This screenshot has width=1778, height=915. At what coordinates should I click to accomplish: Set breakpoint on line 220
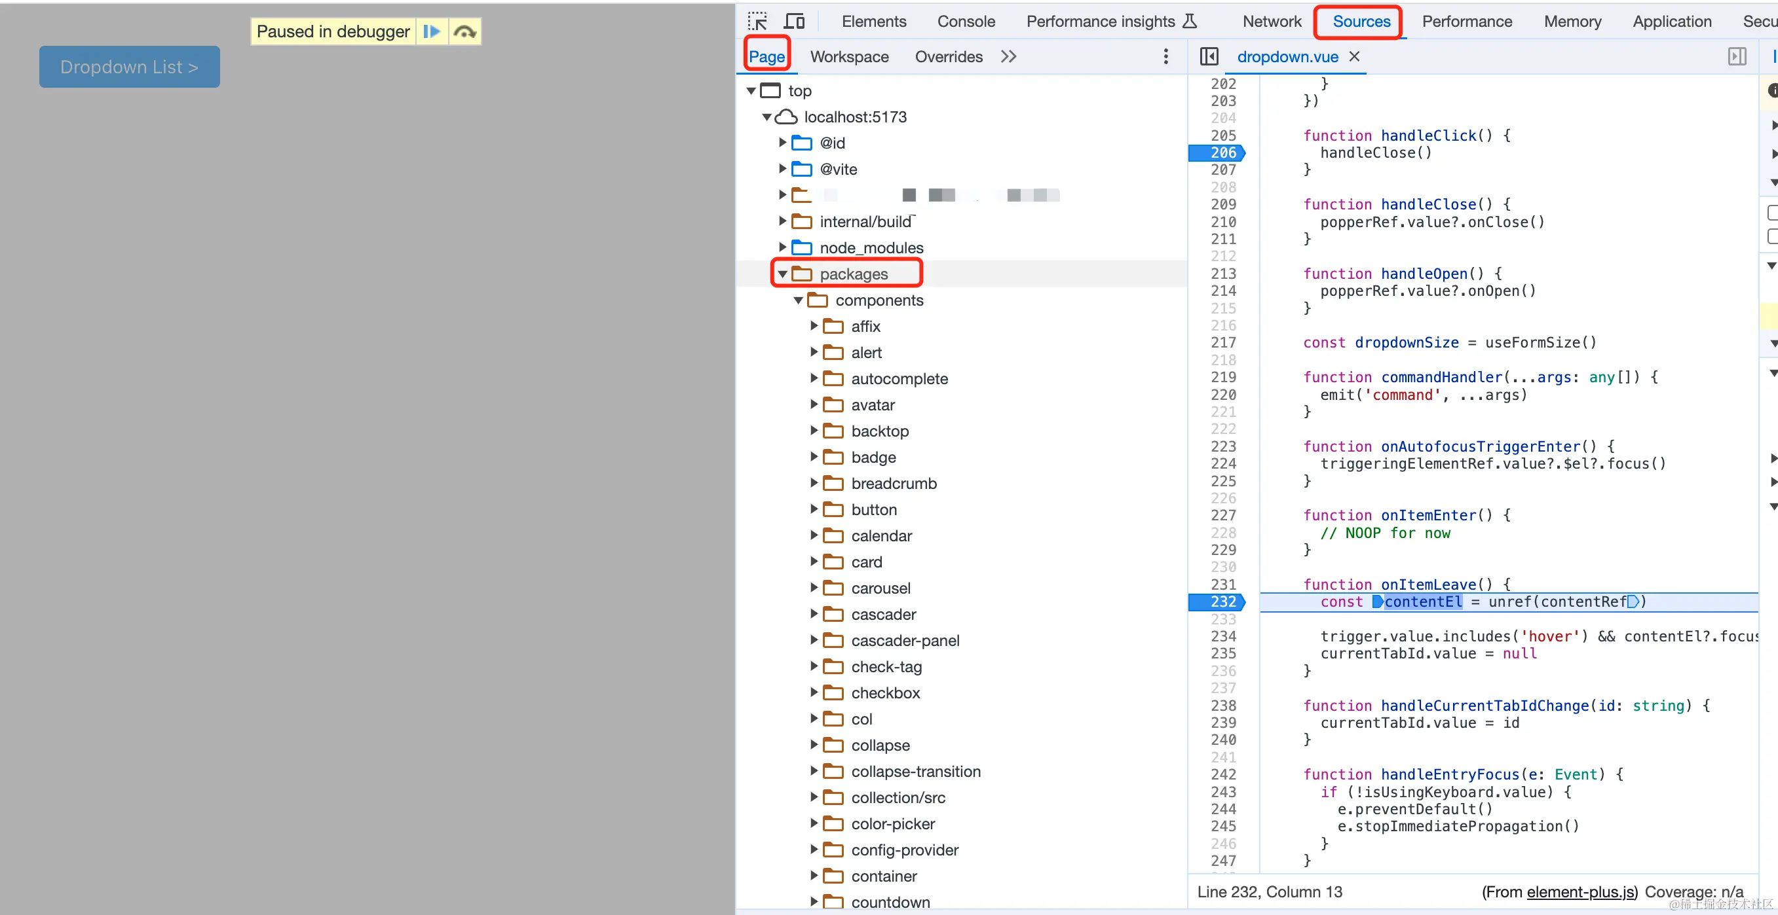pyautogui.click(x=1223, y=395)
